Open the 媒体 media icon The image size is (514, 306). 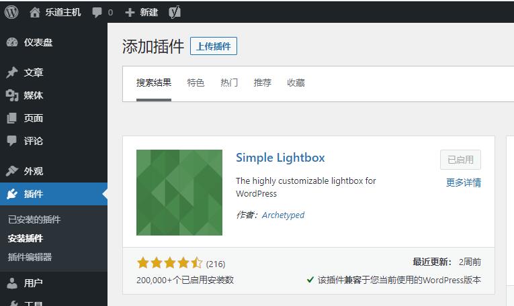(x=12, y=95)
